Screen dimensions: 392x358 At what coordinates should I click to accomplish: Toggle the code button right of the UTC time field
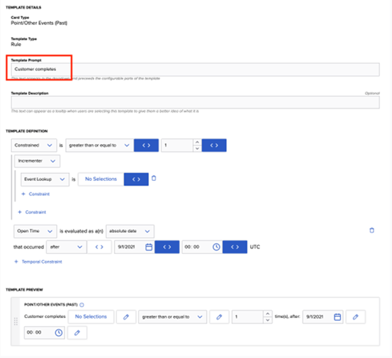pos(235,247)
